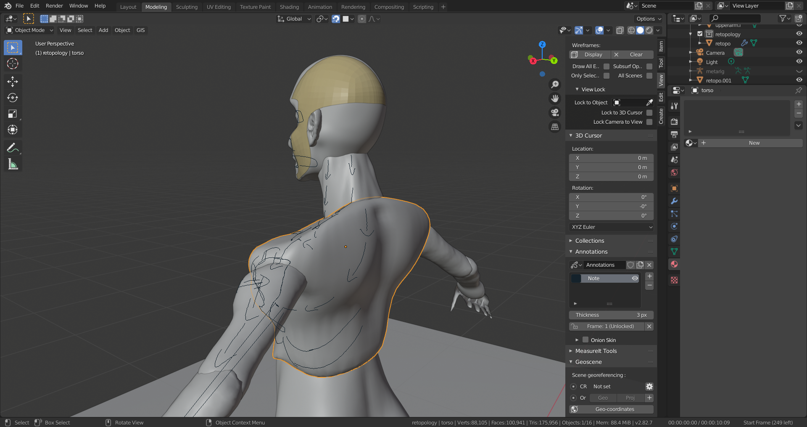Select the Move tool in toolbar
This screenshot has height=427, width=807.
pyautogui.click(x=13, y=81)
